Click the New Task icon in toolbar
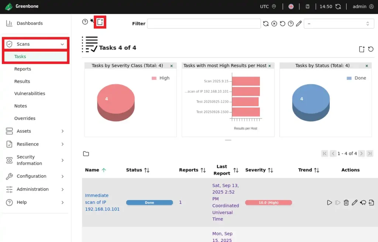 coord(100,22)
